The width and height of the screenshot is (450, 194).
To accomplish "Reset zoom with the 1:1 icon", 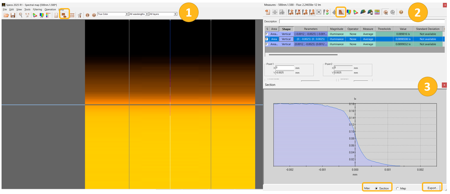I will click(27, 15).
